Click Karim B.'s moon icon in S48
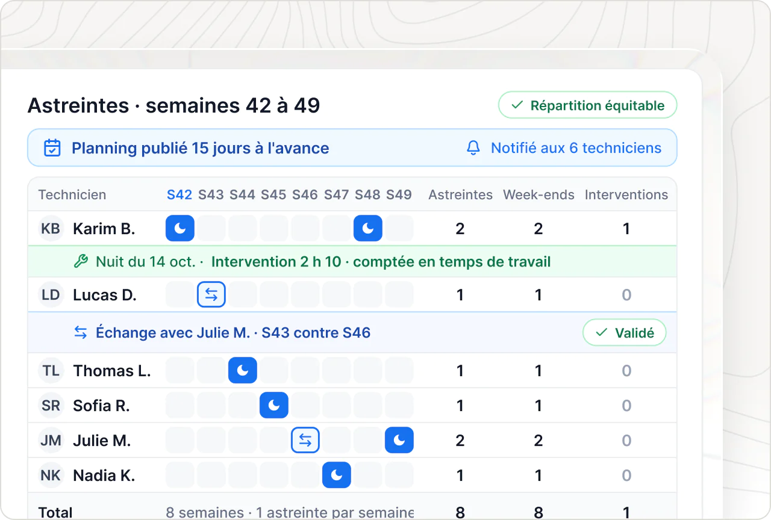 coord(368,229)
